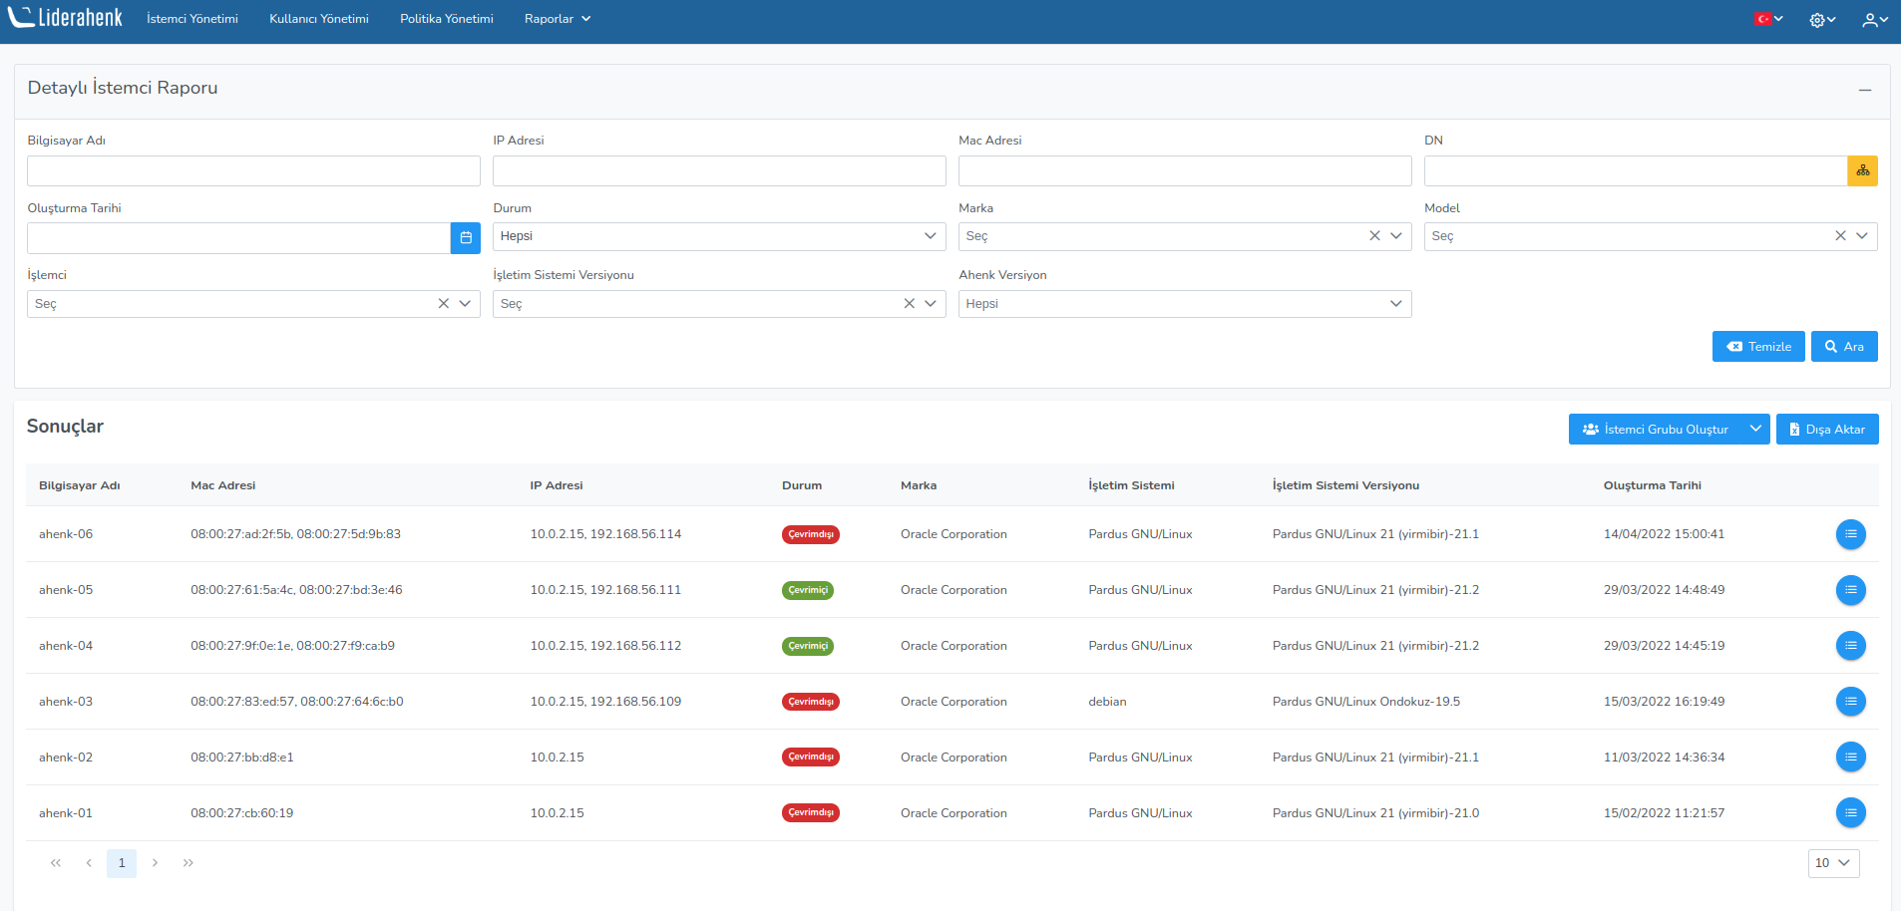Screen dimensions: 1901x911
Task: Collapse the Detaylı İstemci Raporu panel
Action: coord(1866,90)
